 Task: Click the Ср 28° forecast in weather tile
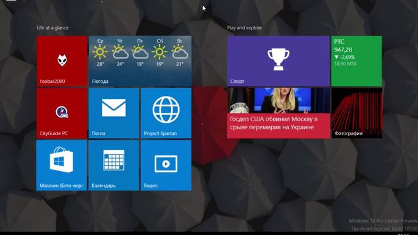tap(100, 52)
